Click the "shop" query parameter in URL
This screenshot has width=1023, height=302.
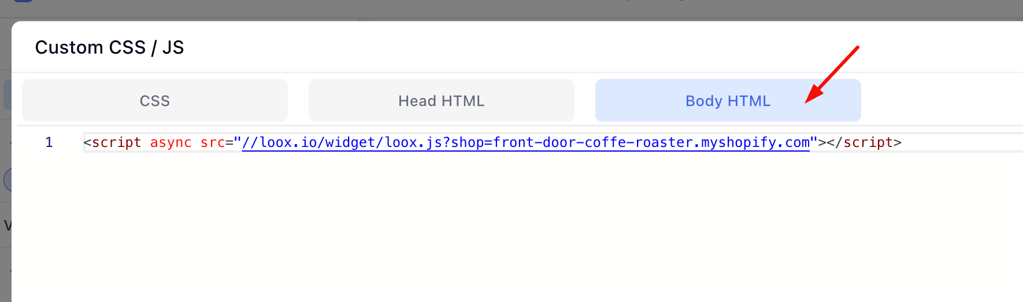tap(468, 142)
